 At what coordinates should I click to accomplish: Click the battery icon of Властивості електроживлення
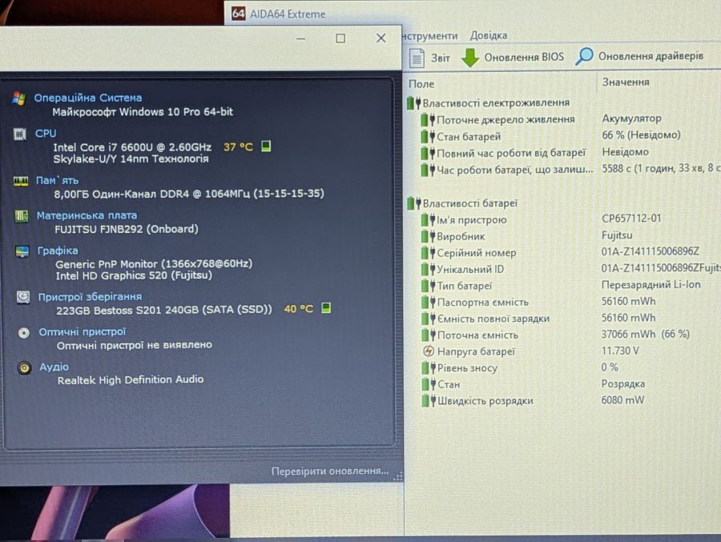[414, 102]
